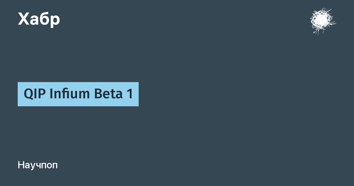This screenshot has width=354, height=186.
Task: Click the light blue title highlight box
Action: pyautogui.click(x=78, y=94)
